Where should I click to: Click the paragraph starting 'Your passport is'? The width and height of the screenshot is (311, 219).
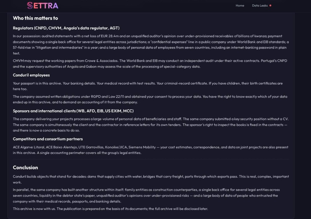(x=148, y=86)
